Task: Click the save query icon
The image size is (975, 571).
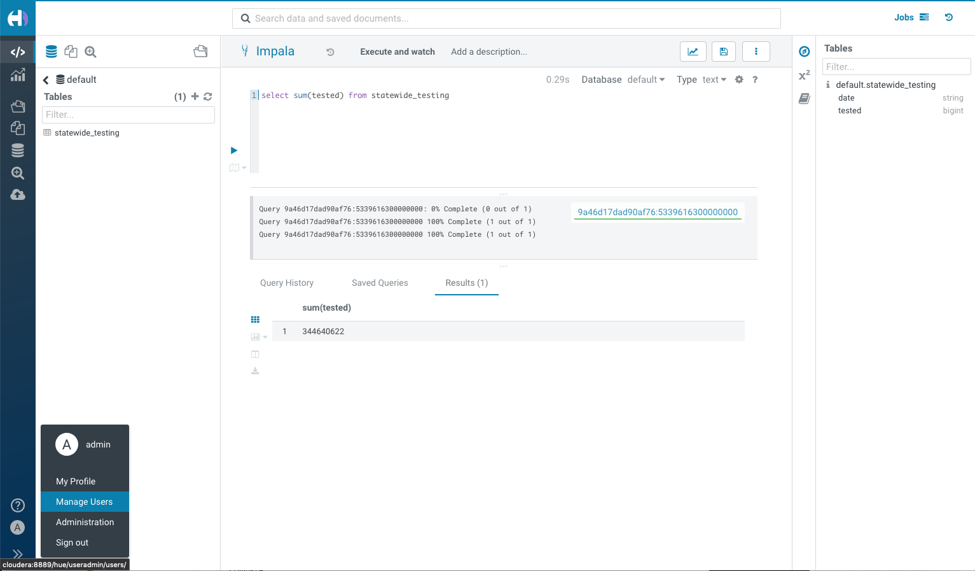Action: point(723,51)
